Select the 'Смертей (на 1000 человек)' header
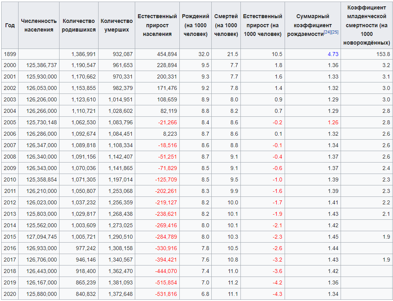The height and width of the screenshot is (301, 393). point(226,25)
